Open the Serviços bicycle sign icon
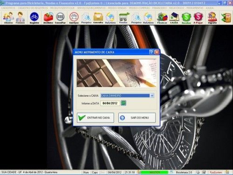Screen dimensions: 233x175 point(74,18)
